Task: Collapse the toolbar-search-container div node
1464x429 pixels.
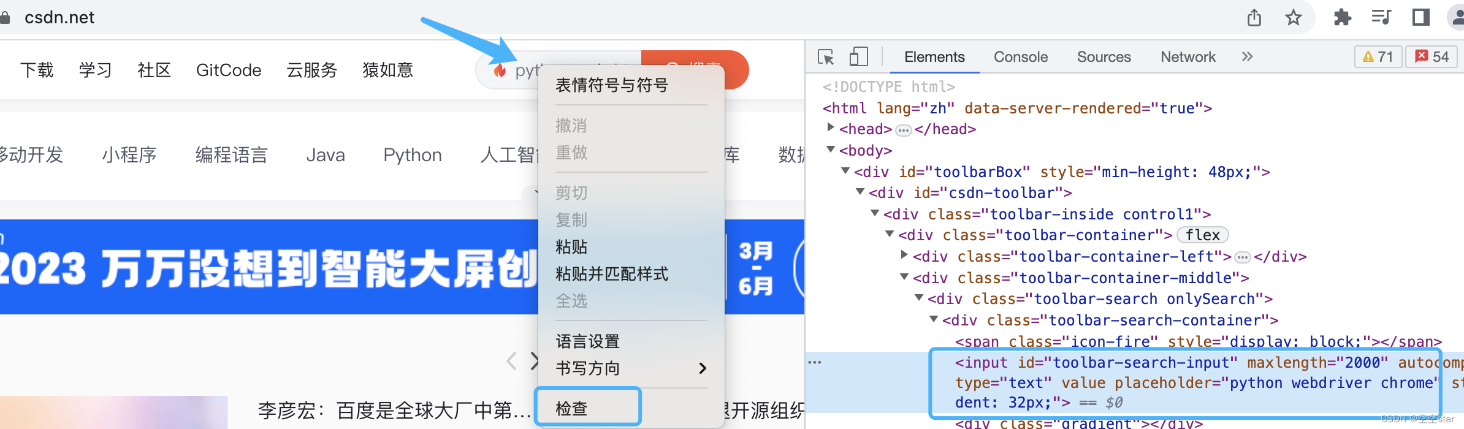Action: [934, 319]
